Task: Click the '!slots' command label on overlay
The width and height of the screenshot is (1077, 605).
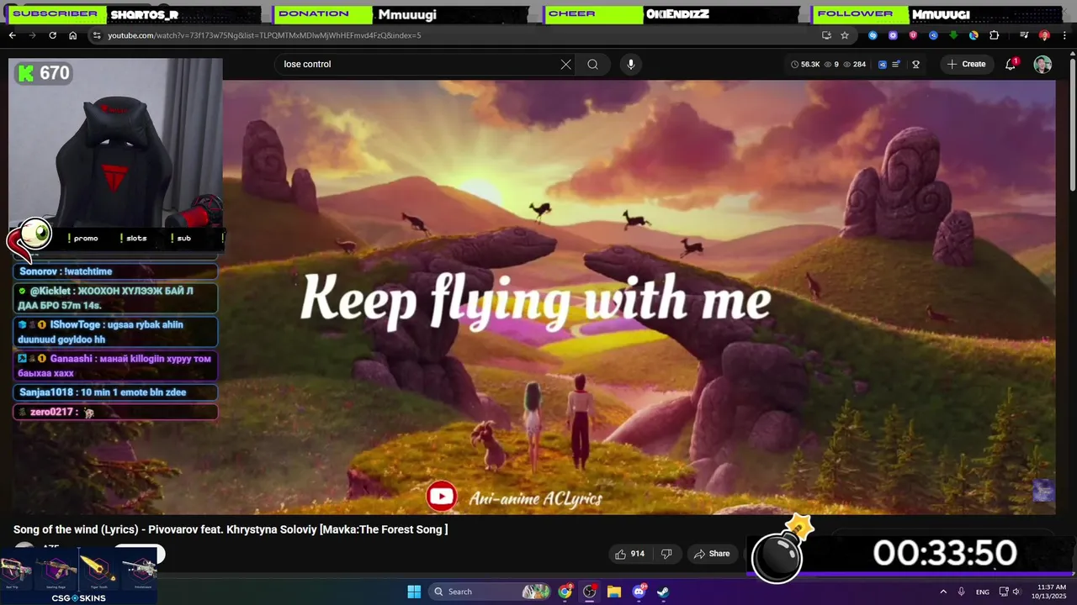Action: (x=133, y=238)
